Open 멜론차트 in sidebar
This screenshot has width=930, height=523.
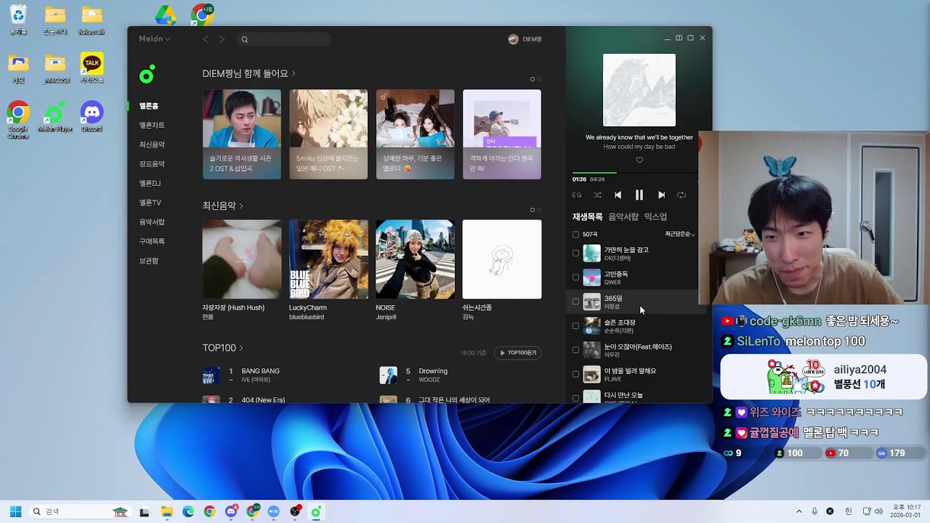coord(152,126)
